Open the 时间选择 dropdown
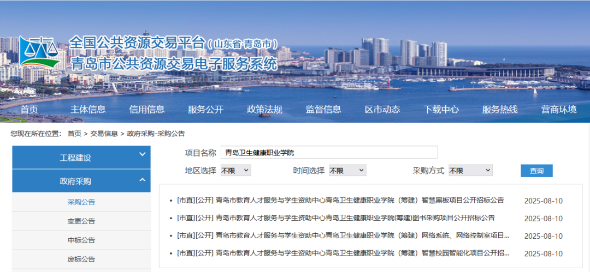Image resolution: width=590 pixels, height=272 pixels. click(347, 171)
